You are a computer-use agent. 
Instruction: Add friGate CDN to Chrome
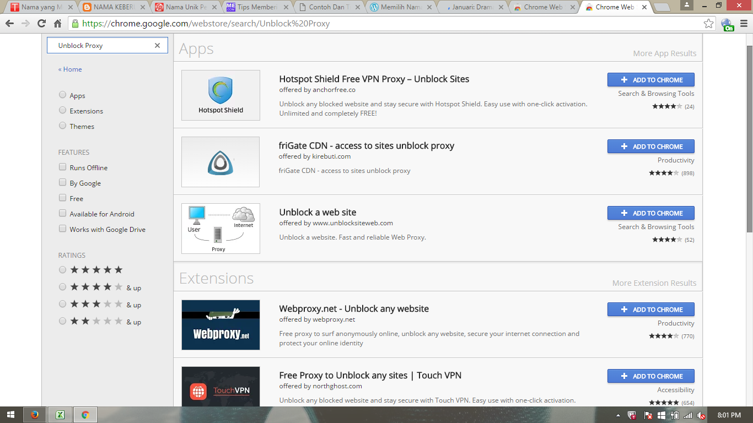(650, 147)
